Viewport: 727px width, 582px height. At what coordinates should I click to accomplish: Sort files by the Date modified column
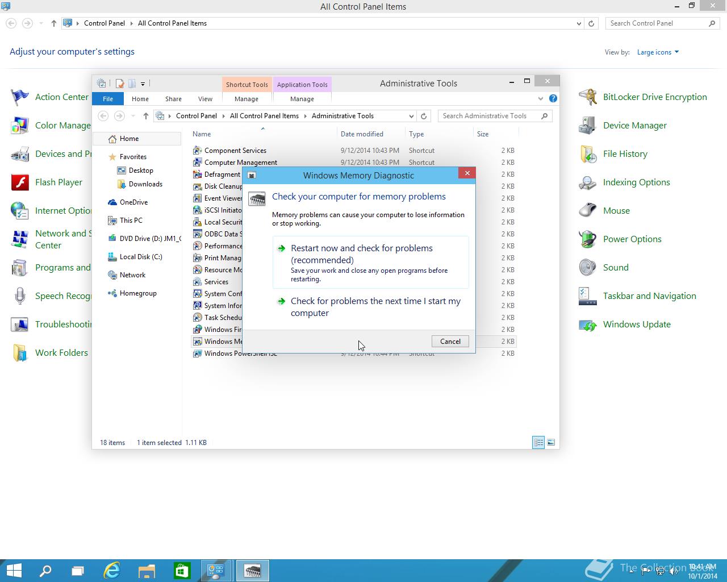[x=371, y=134]
